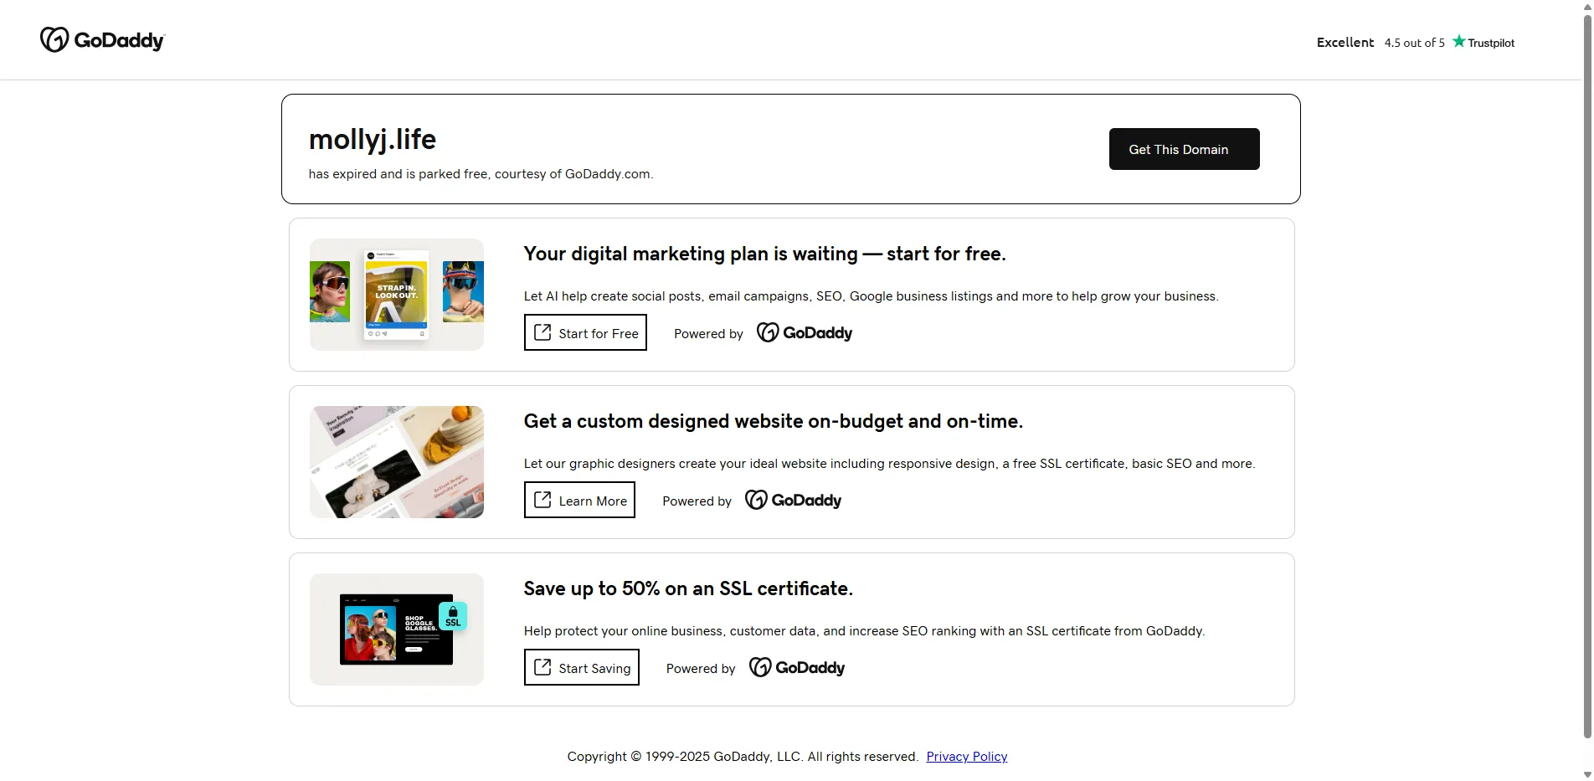
Task: Click the scrollbar up arrow
Action: click(1586, 6)
